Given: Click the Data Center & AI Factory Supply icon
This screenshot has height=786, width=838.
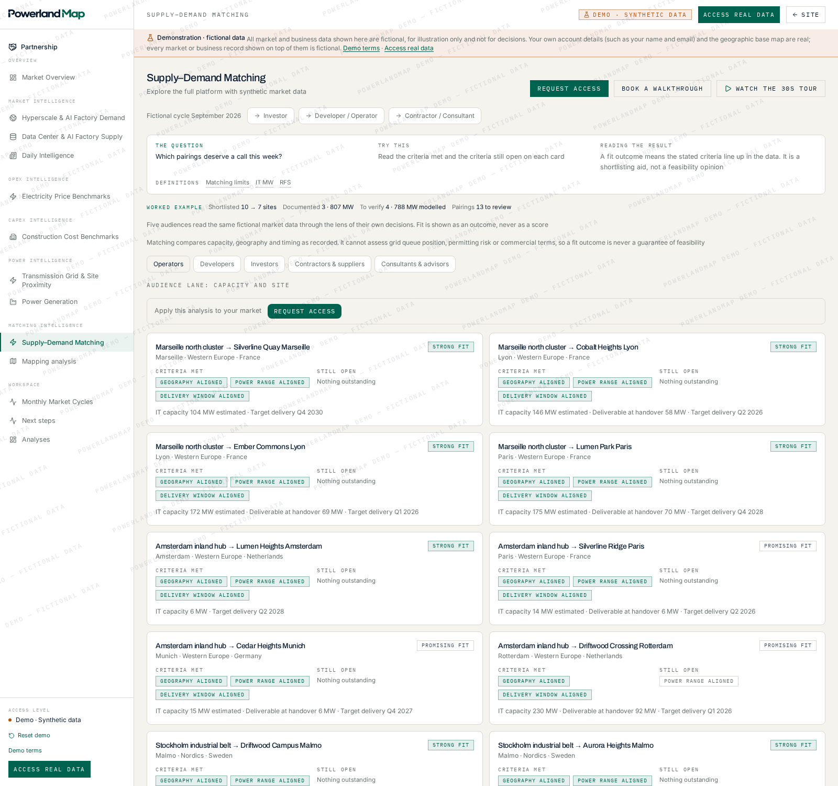Looking at the screenshot, I should point(13,137).
